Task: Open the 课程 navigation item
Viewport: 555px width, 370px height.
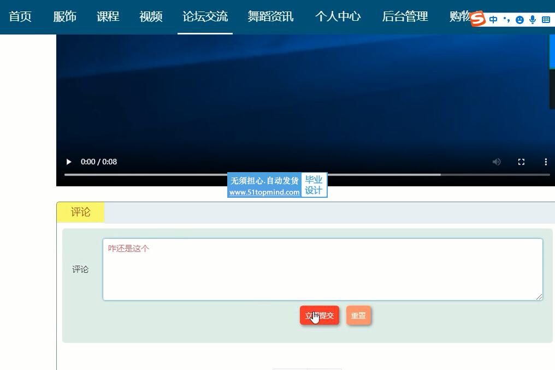Action: coord(108,16)
